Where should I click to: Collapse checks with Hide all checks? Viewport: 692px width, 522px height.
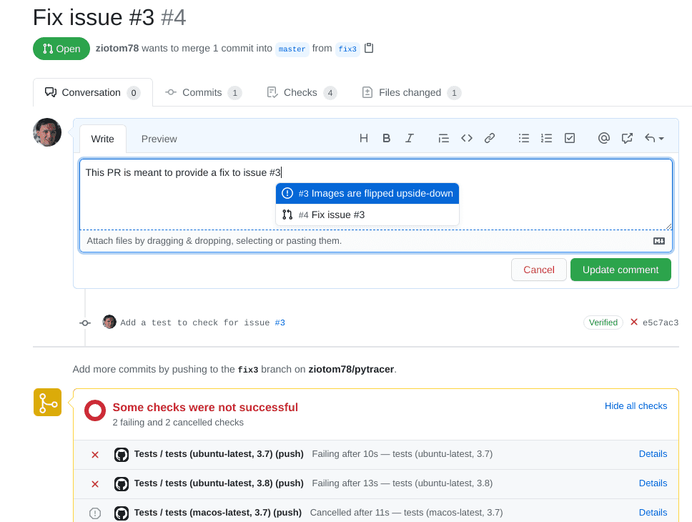(x=636, y=406)
